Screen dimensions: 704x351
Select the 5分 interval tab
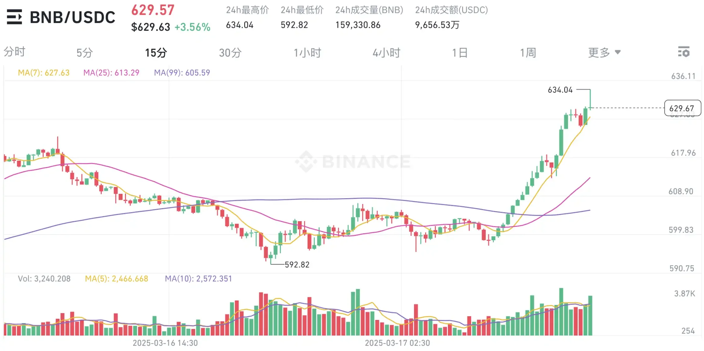pyautogui.click(x=85, y=53)
